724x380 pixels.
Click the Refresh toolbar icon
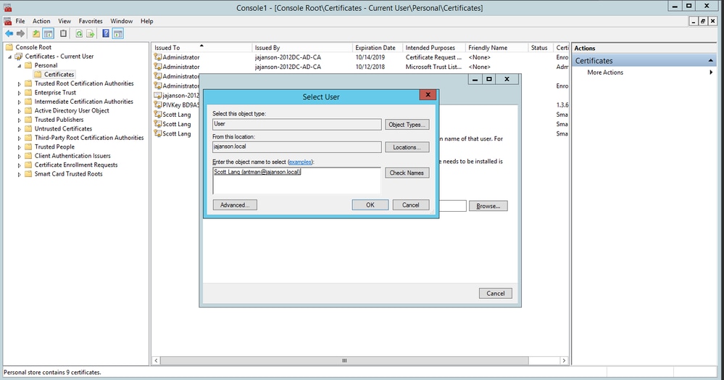(x=79, y=33)
